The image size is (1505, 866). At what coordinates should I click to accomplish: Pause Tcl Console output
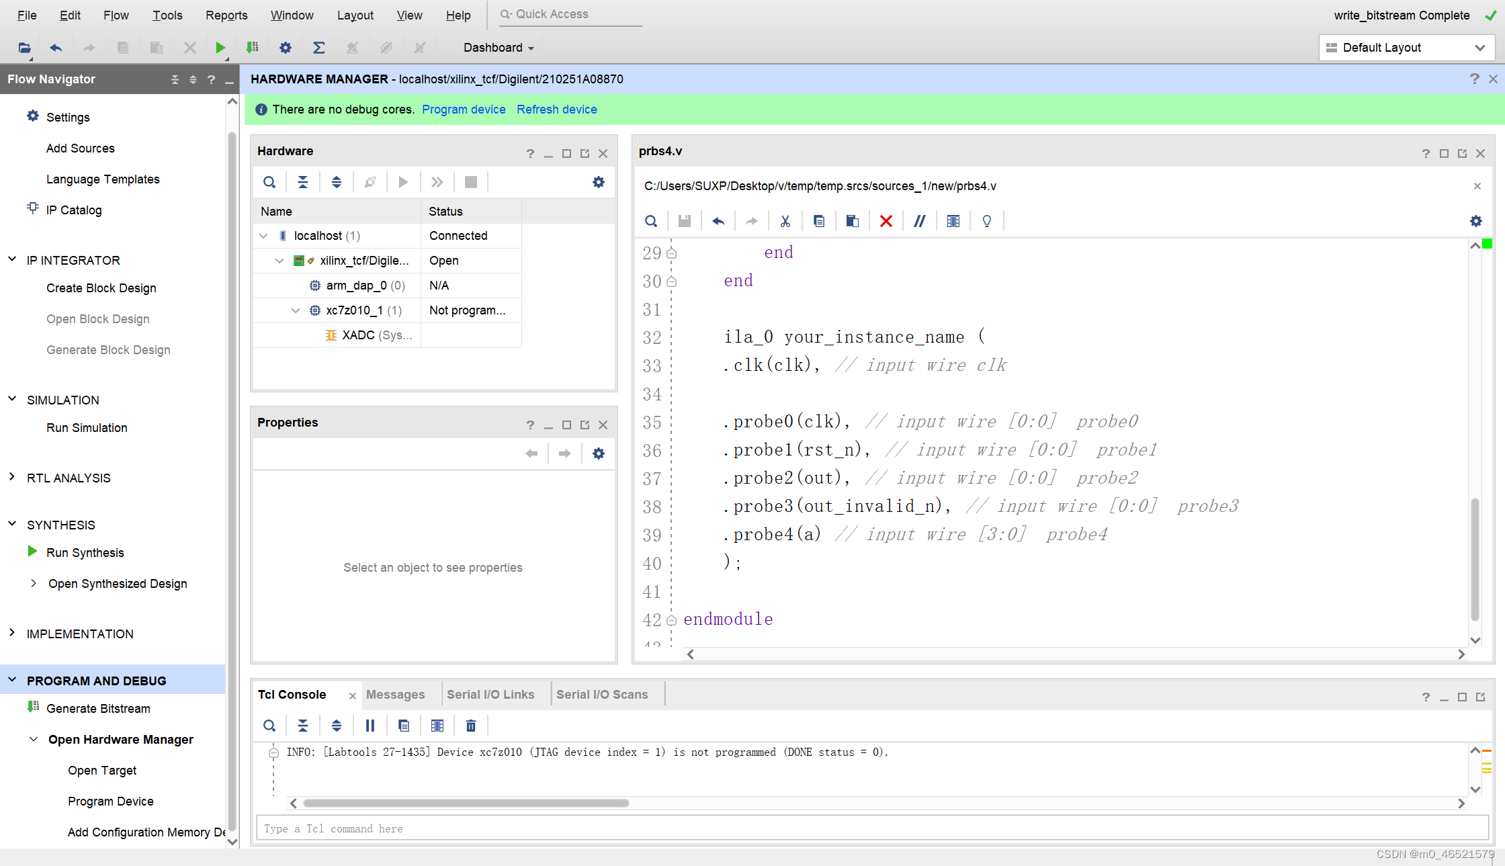(x=370, y=726)
